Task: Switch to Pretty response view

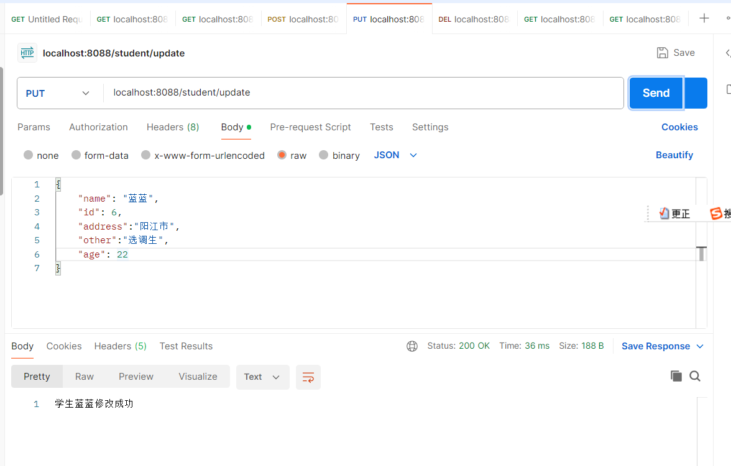Action: (37, 377)
